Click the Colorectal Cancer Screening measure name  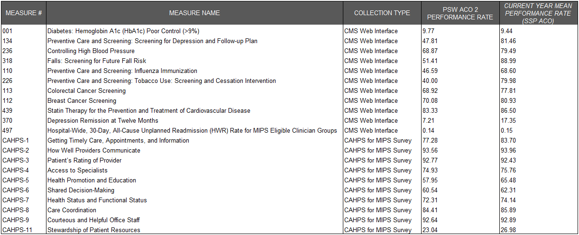[x=87, y=90]
